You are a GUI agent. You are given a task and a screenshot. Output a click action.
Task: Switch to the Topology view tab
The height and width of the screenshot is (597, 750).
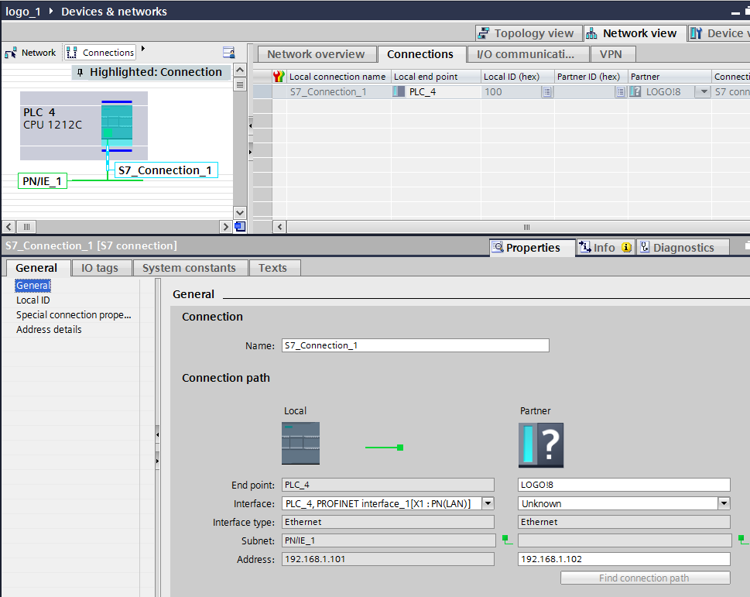(529, 33)
